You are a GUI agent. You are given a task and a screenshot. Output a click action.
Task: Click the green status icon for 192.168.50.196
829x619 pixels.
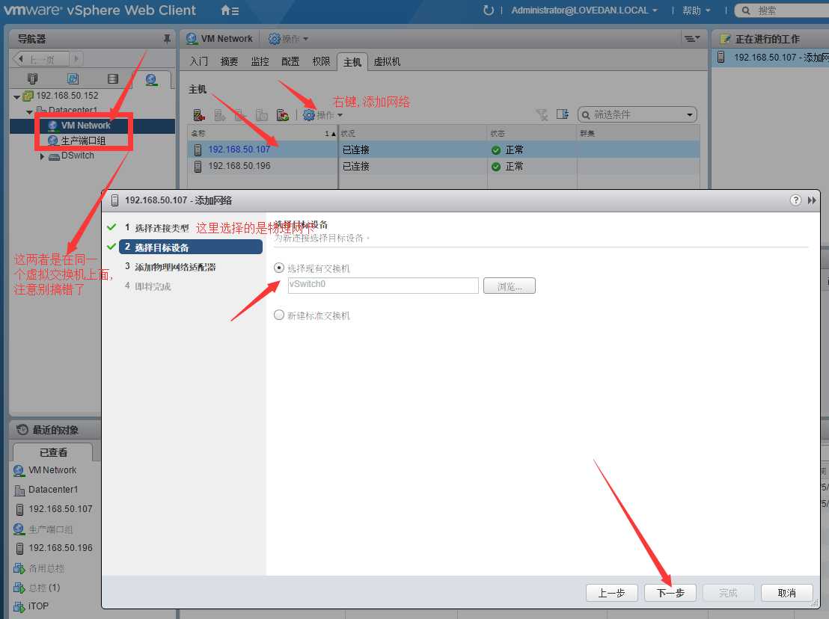pos(495,167)
